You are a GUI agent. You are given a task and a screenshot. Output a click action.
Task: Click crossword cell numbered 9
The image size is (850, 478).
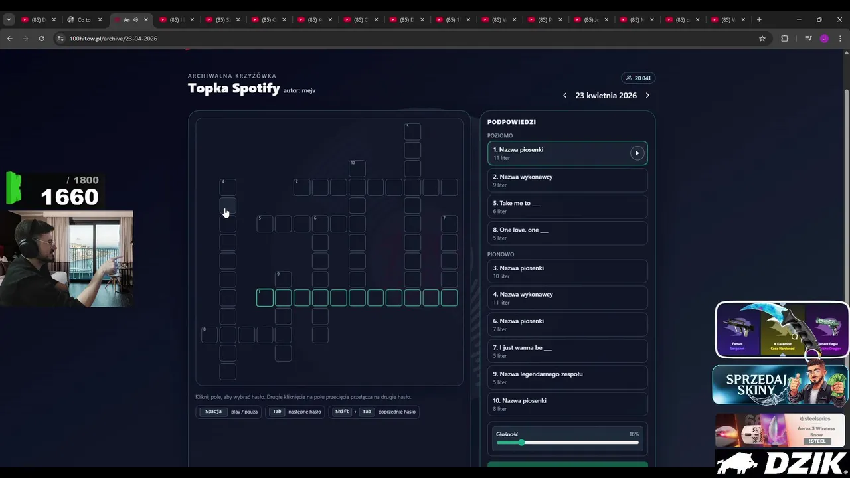point(283,279)
